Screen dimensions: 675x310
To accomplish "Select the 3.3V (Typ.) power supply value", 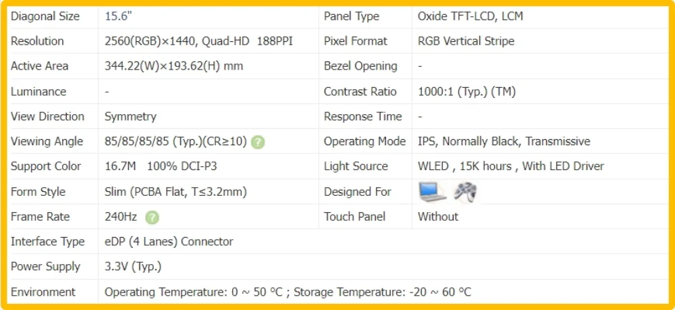I will point(133,267).
